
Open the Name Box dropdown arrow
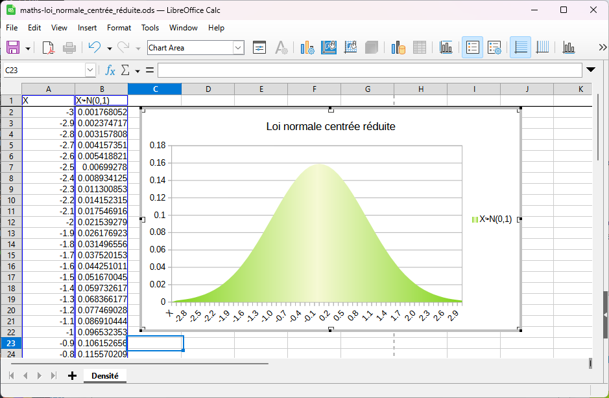click(x=91, y=70)
